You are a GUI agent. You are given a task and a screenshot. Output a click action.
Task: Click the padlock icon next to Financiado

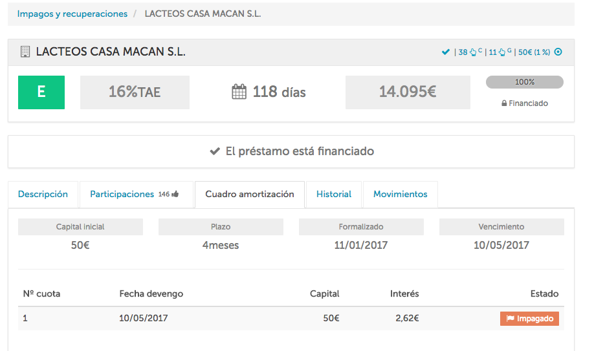504,103
